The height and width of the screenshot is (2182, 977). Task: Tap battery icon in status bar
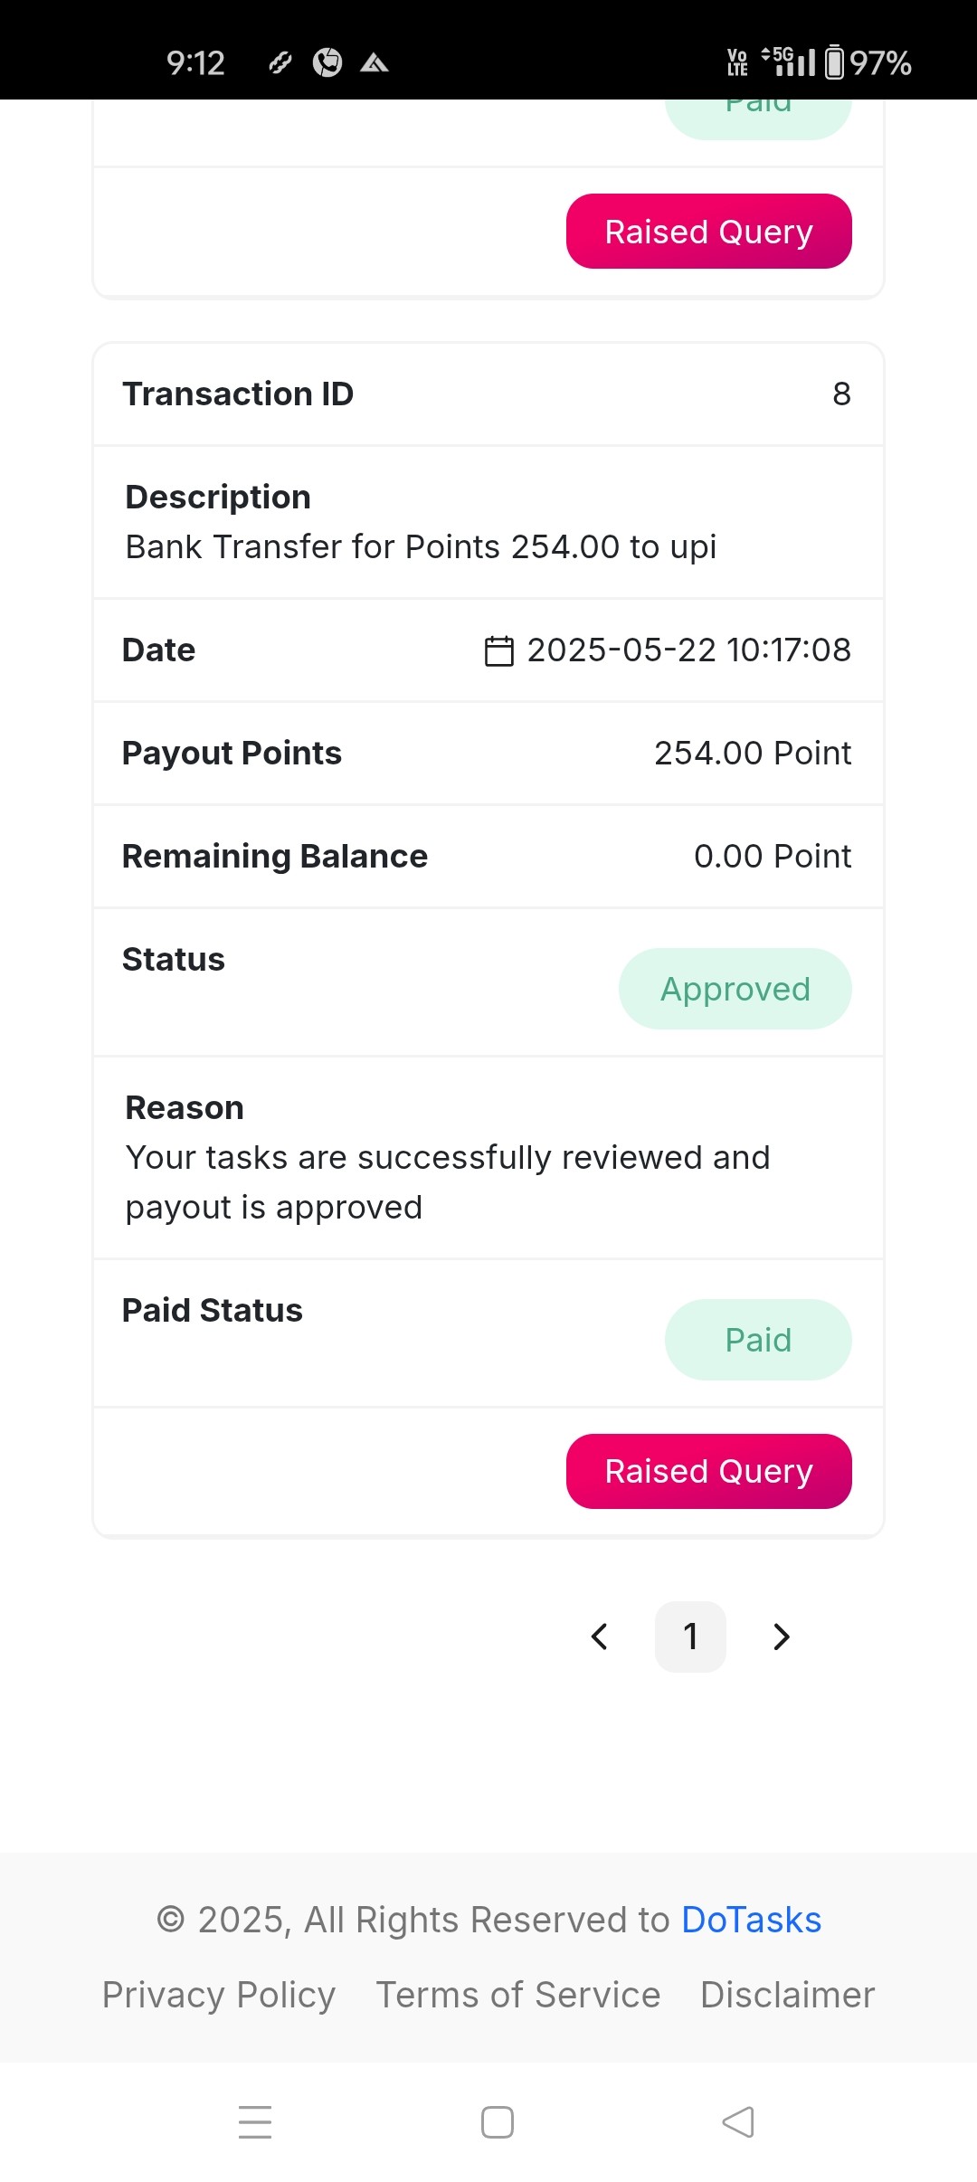[835, 62]
